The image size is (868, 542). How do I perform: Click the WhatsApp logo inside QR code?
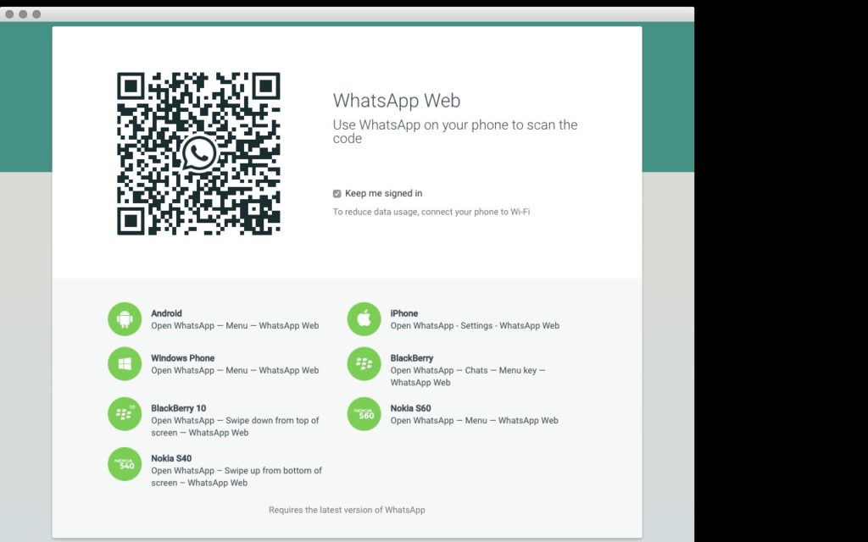[x=198, y=153]
